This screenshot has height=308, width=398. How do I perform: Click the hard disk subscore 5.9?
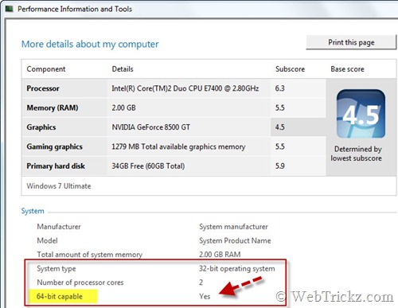pyautogui.click(x=279, y=166)
